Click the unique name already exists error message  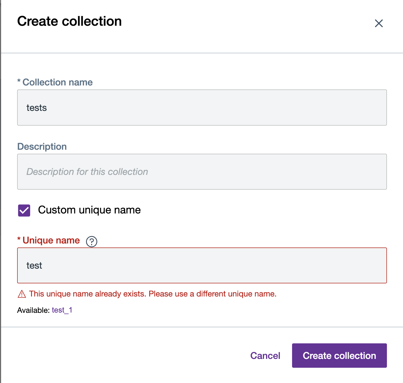coord(153,294)
